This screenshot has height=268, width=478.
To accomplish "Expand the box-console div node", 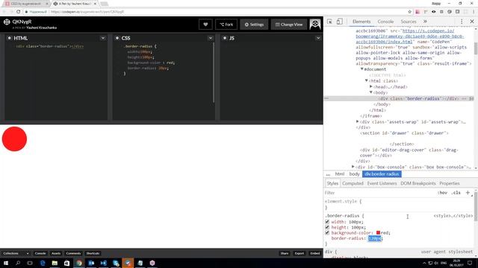I will click(x=353, y=167).
